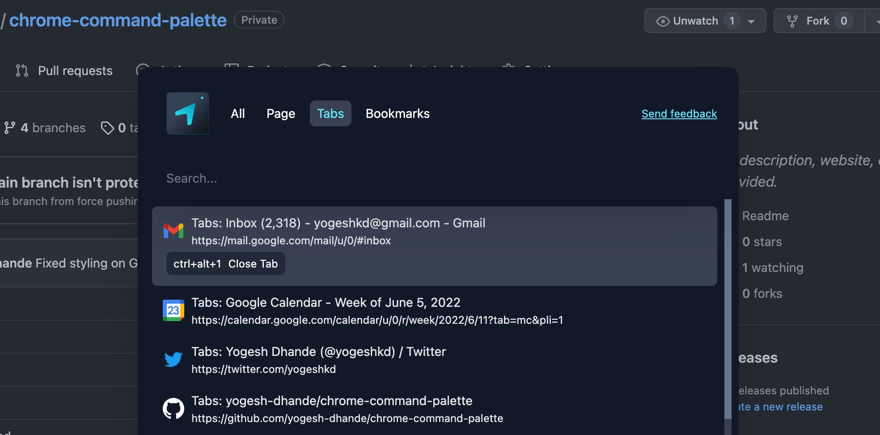Screen dimensions: 880x435
Task: Click the Twitter bird icon in results
Action: coord(173,360)
